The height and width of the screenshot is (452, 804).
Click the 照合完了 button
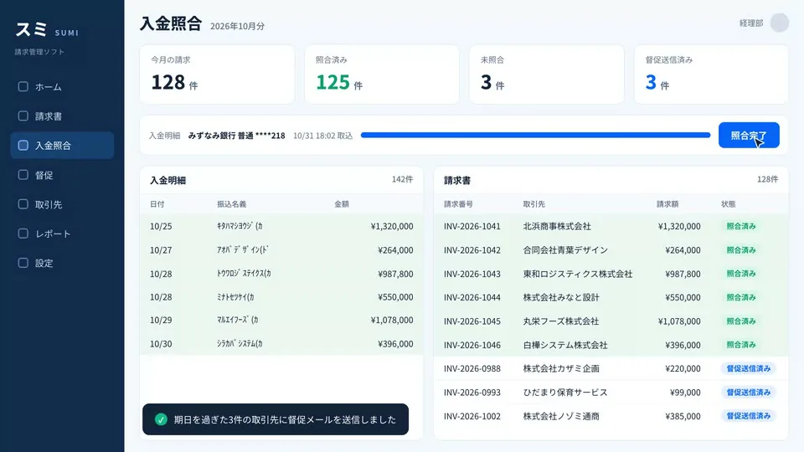pos(749,136)
